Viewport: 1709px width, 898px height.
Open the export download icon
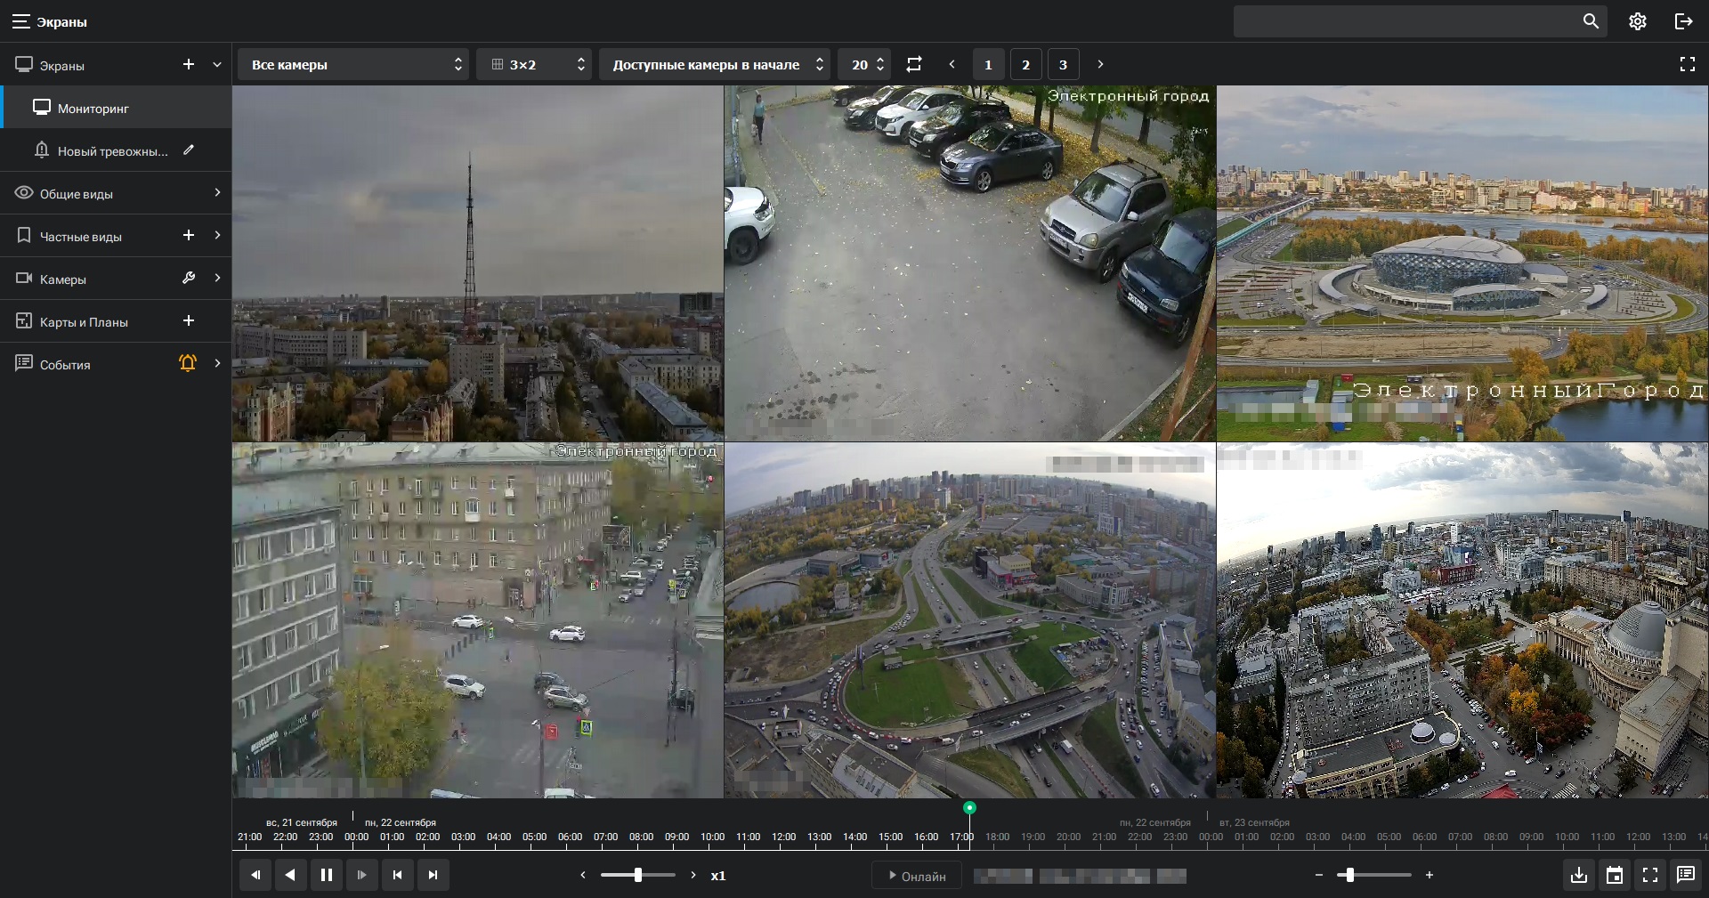coord(1579,875)
